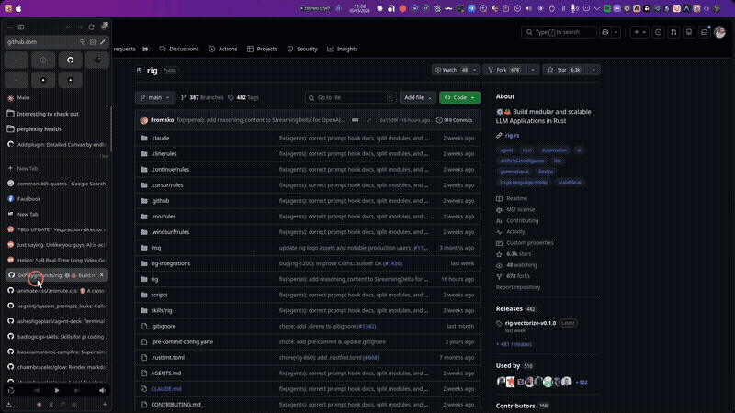Expand the Copilot dropdown arrow
This screenshot has height=413, width=735.
click(616, 32)
